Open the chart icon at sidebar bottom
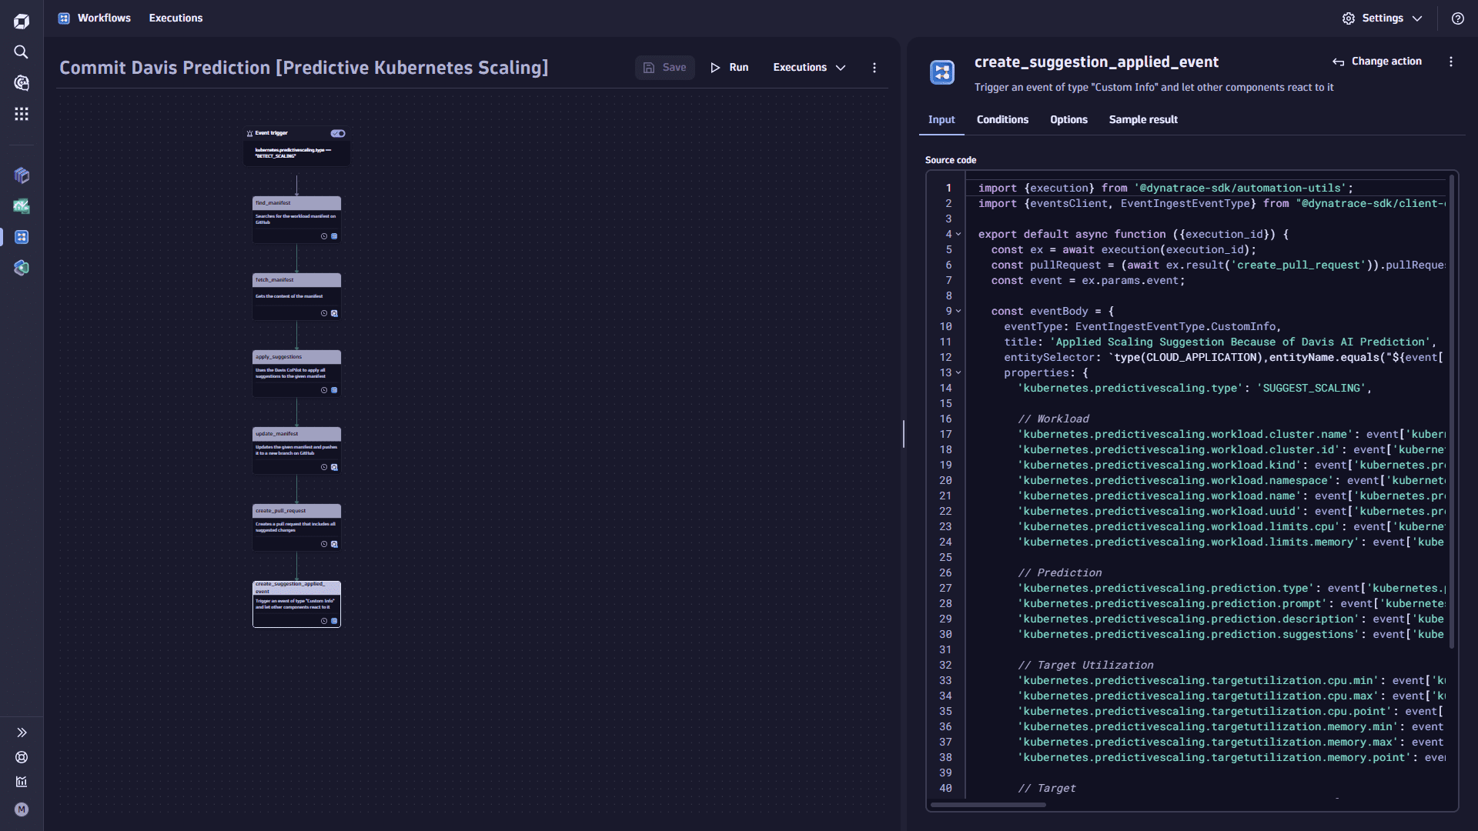 pos(22,782)
